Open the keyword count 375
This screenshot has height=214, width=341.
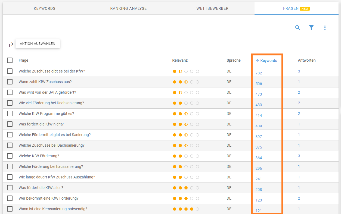pos(259,147)
